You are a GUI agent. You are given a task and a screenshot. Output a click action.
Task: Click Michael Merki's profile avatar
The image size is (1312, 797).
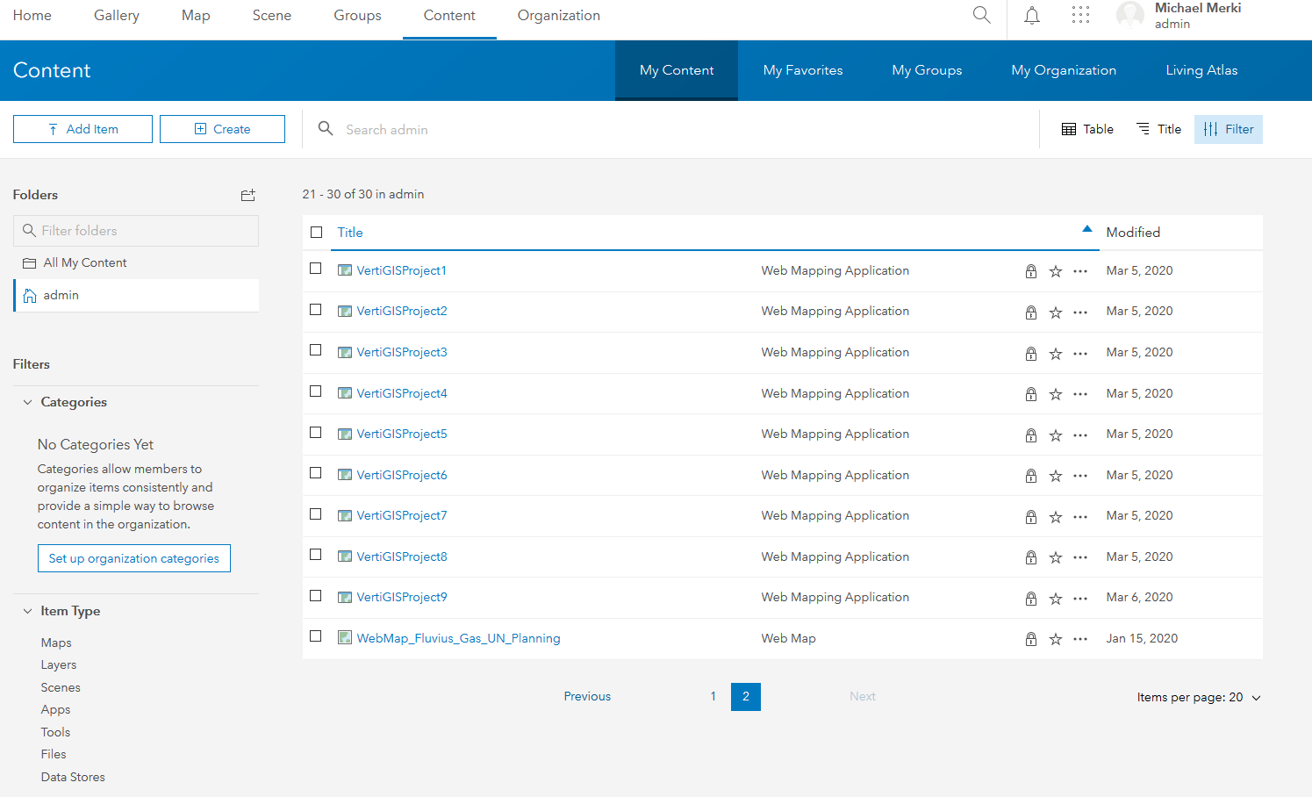(x=1130, y=15)
